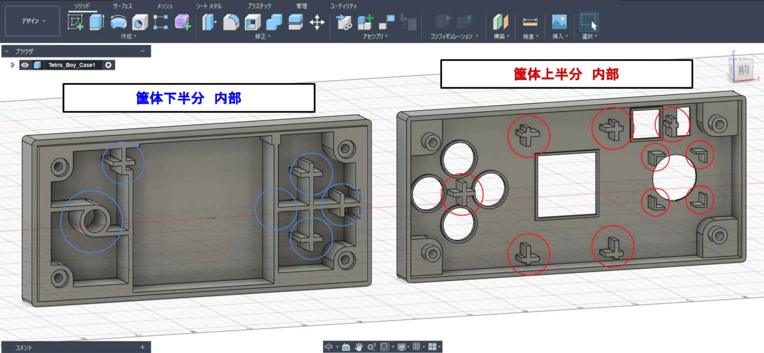
Task: Click the Orbit navigation icon
Action: pos(329,347)
